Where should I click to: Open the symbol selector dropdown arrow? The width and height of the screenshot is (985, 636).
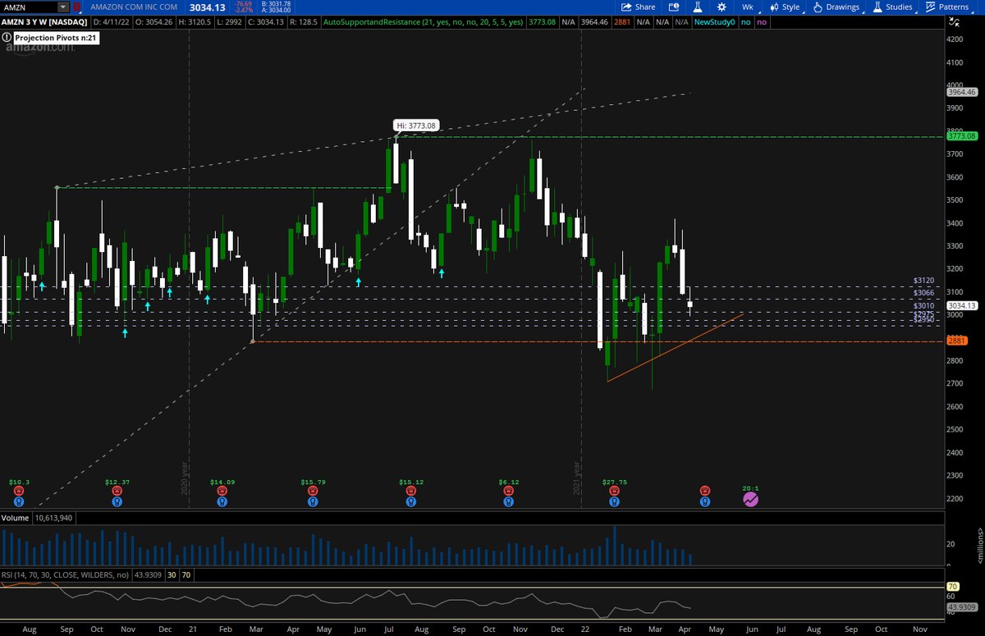pos(63,7)
